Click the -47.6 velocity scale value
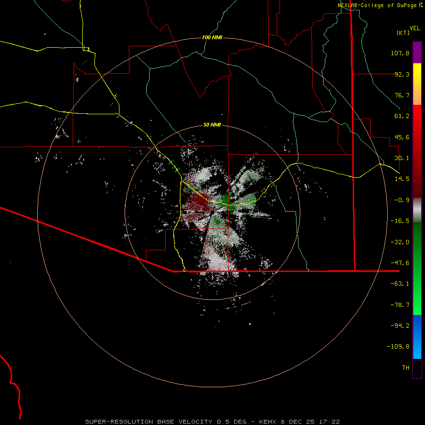Screen dimensions: 425x425 [400, 263]
